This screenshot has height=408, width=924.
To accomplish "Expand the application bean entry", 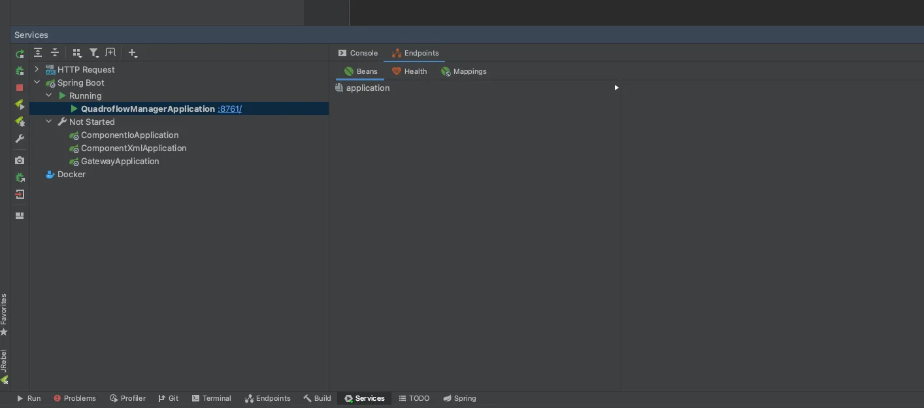I will point(616,87).
